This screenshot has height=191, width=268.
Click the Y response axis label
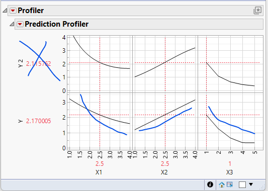(20, 121)
